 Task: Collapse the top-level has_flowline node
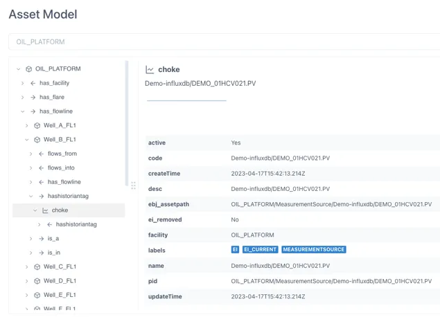click(x=23, y=111)
